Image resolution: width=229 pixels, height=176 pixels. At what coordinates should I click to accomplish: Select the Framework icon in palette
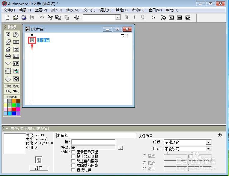[8, 71]
